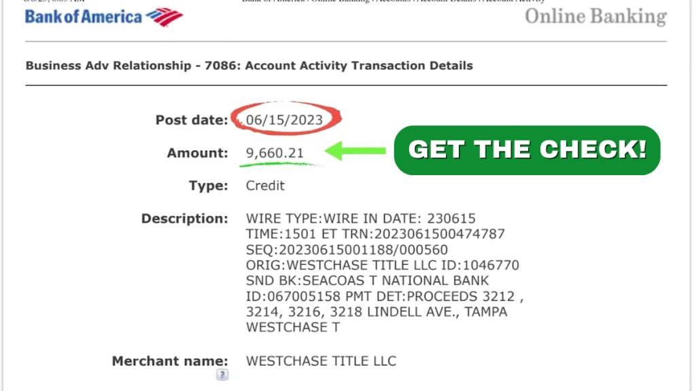The height and width of the screenshot is (391, 696).
Task: Click the ORIG:WESTCHASE TITLE LLC ID line
Action: coord(382,265)
